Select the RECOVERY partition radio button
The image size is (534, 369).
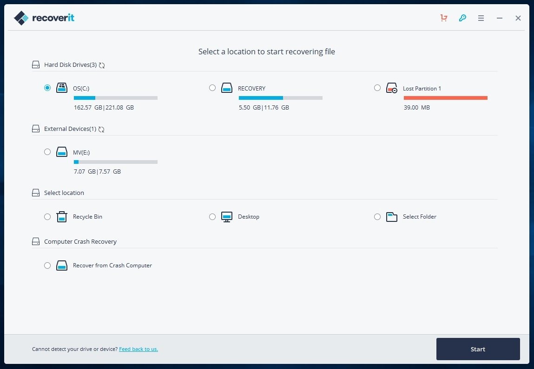tap(212, 88)
